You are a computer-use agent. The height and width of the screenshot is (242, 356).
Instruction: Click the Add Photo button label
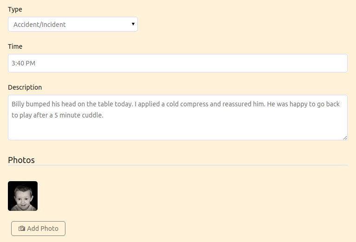43,229
